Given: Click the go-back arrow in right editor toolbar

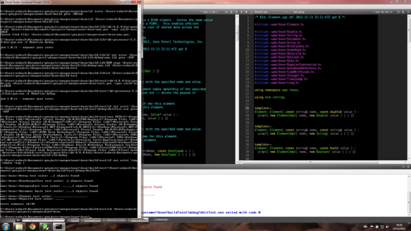Looking at the screenshot, I should point(242,12).
